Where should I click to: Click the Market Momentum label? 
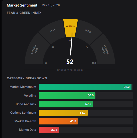pyautogui.click(x=23, y=87)
